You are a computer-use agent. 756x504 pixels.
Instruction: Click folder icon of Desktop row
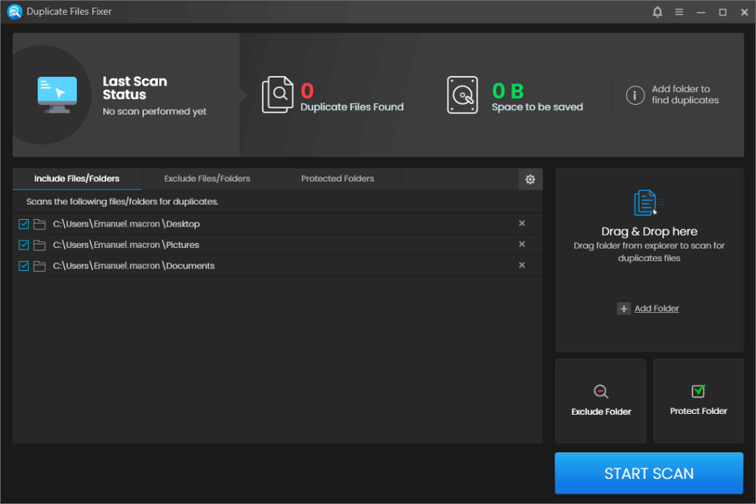point(40,224)
